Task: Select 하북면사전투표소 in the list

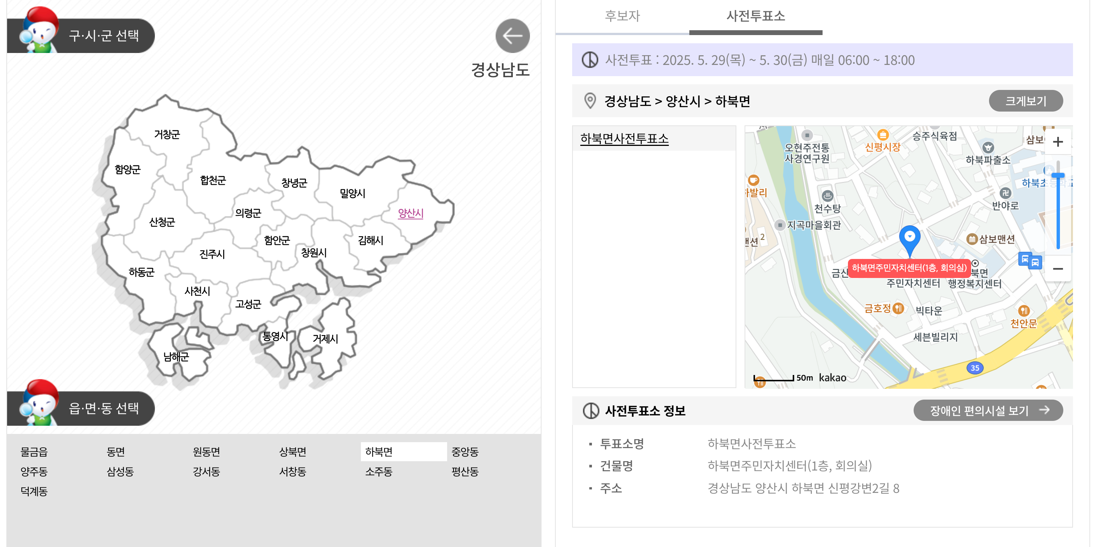Action: (x=624, y=138)
